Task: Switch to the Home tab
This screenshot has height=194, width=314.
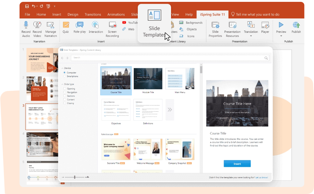Action: (x=41, y=14)
